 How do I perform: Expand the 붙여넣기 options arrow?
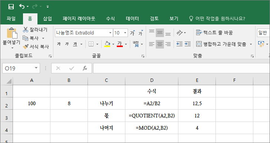[x=12, y=48]
